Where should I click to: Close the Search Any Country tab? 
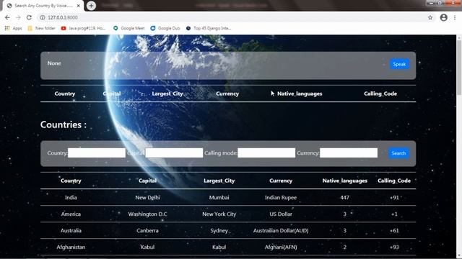79,6
